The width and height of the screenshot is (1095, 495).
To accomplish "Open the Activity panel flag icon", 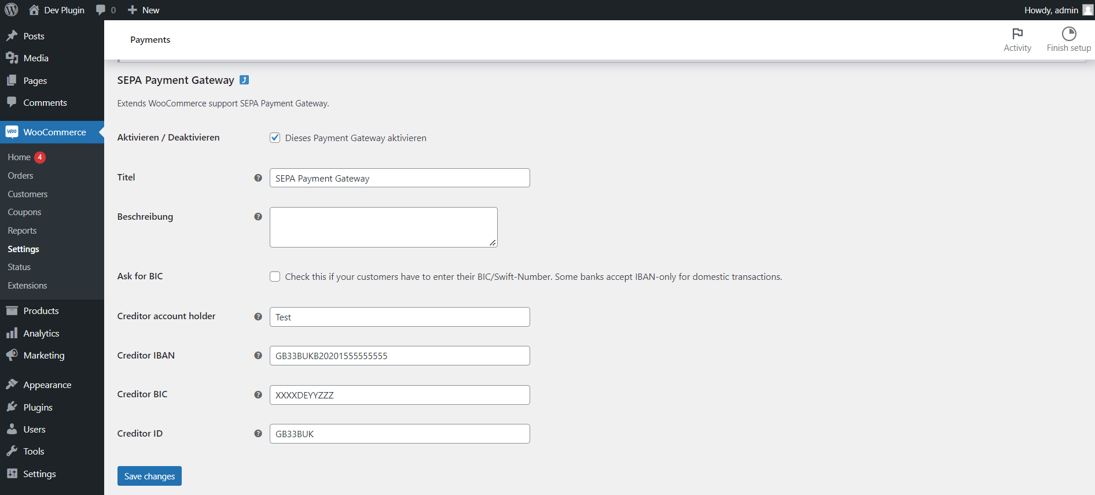I will [x=1017, y=34].
